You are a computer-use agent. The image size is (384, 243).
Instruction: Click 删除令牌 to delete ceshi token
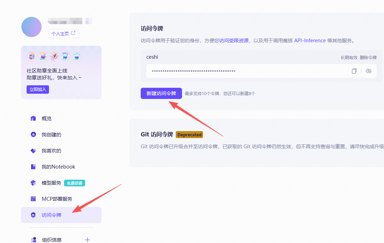coord(368,58)
